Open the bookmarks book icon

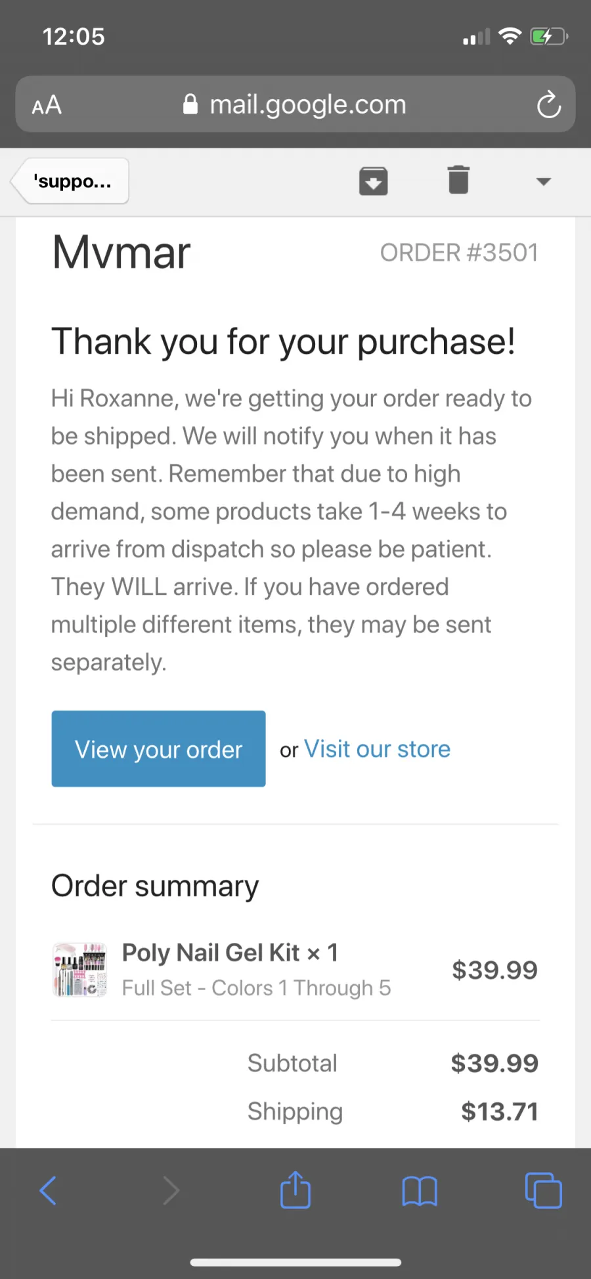click(x=420, y=1191)
